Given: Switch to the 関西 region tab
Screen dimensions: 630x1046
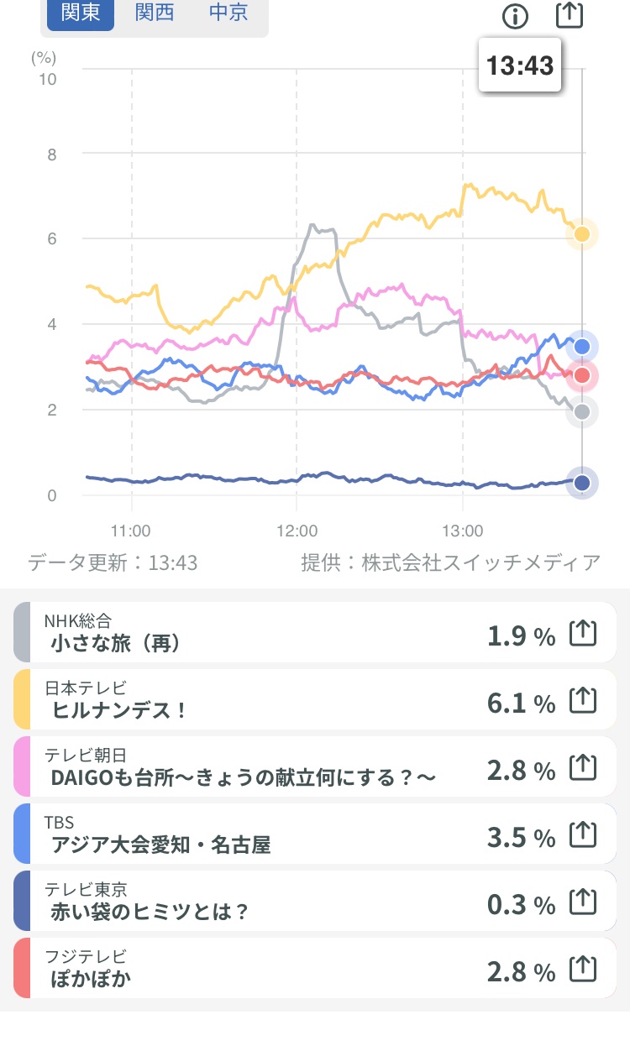Looking at the screenshot, I should click(155, 13).
